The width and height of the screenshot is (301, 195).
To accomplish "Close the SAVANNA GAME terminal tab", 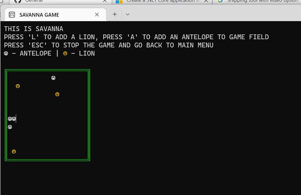I will tap(97, 14).
